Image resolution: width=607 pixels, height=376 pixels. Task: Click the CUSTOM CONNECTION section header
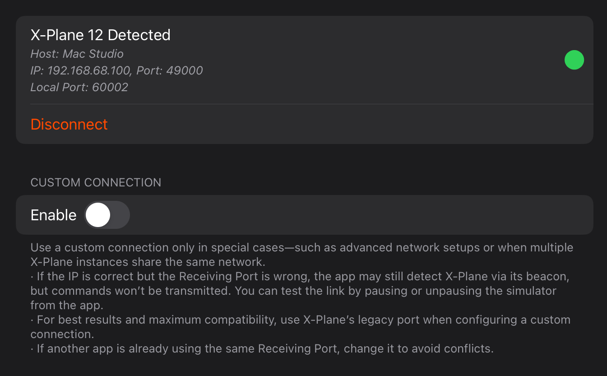point(96,182)
